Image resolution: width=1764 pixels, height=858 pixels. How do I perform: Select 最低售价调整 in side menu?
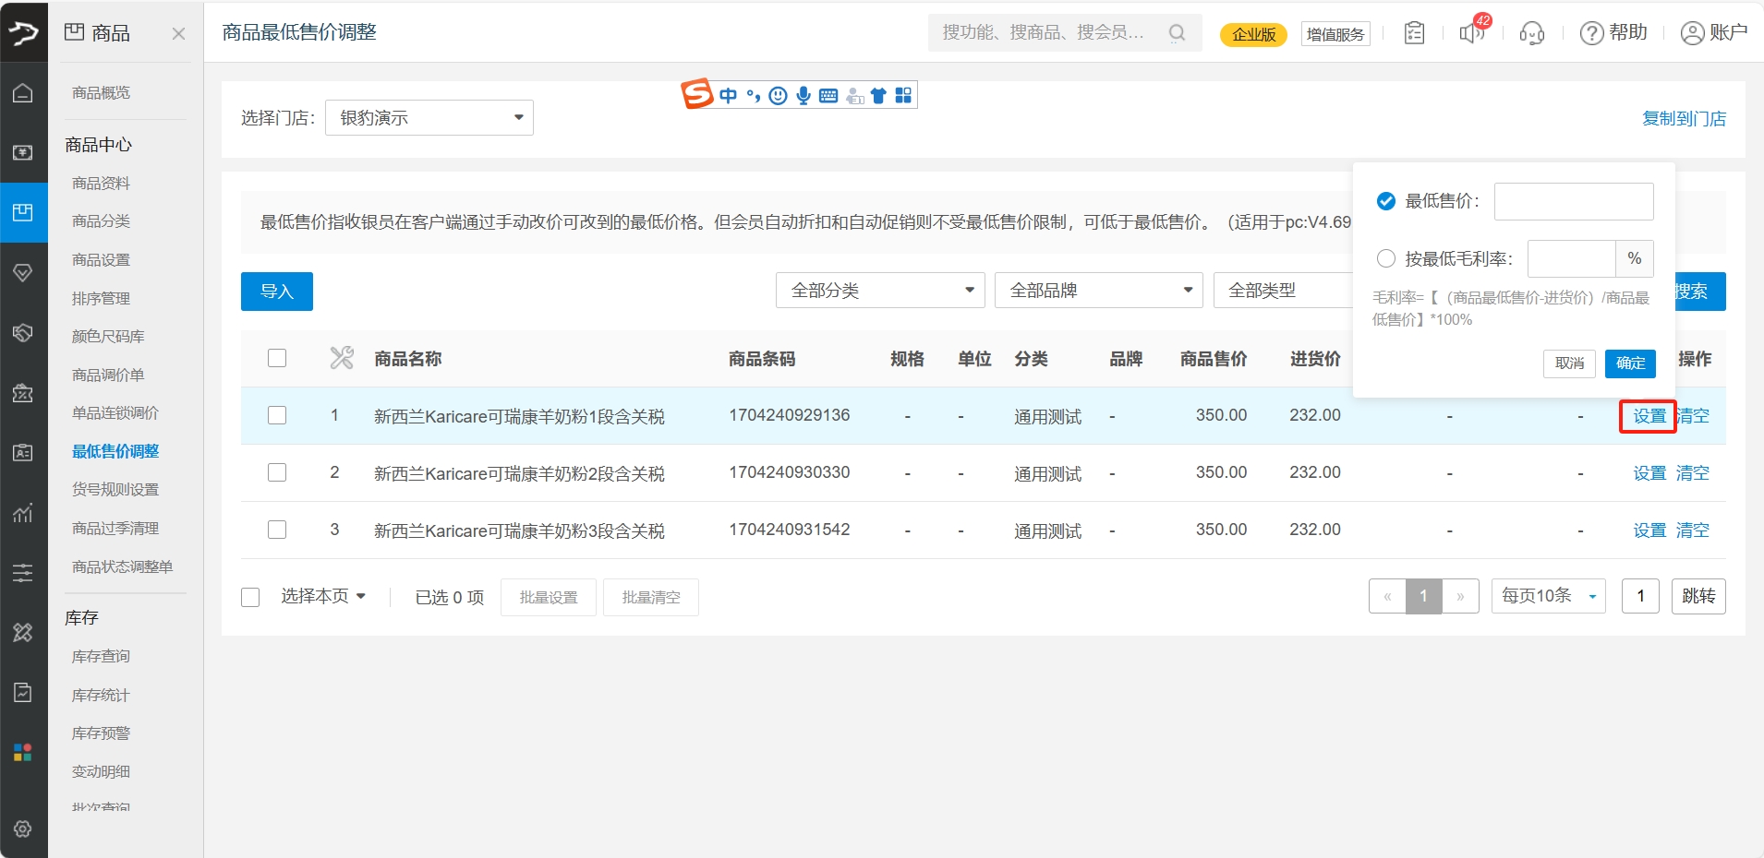click(115, 451)
